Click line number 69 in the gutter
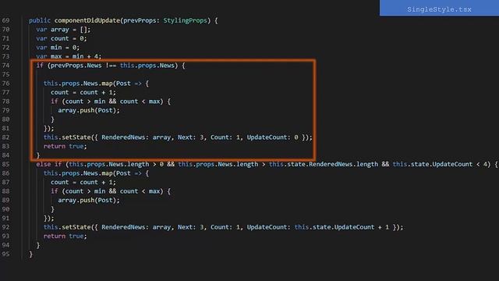499x281 pixels. [x=5, y=20]
